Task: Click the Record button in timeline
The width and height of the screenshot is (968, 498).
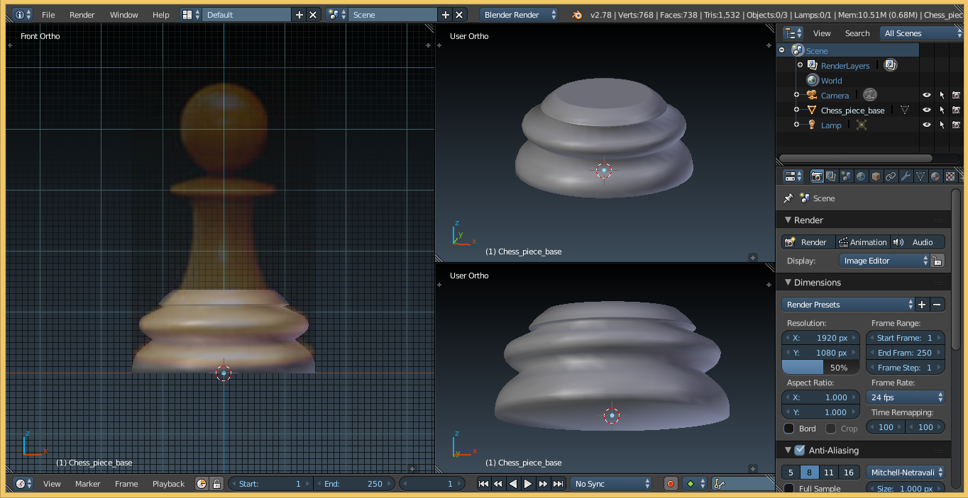Action: click(670, 483)
